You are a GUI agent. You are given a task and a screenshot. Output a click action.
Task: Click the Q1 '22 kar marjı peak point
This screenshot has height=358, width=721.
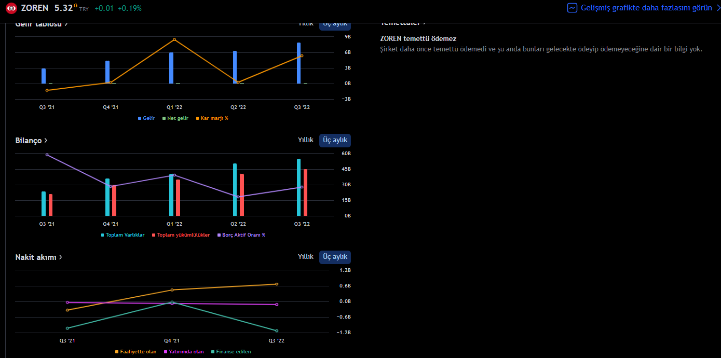[174, 39]
